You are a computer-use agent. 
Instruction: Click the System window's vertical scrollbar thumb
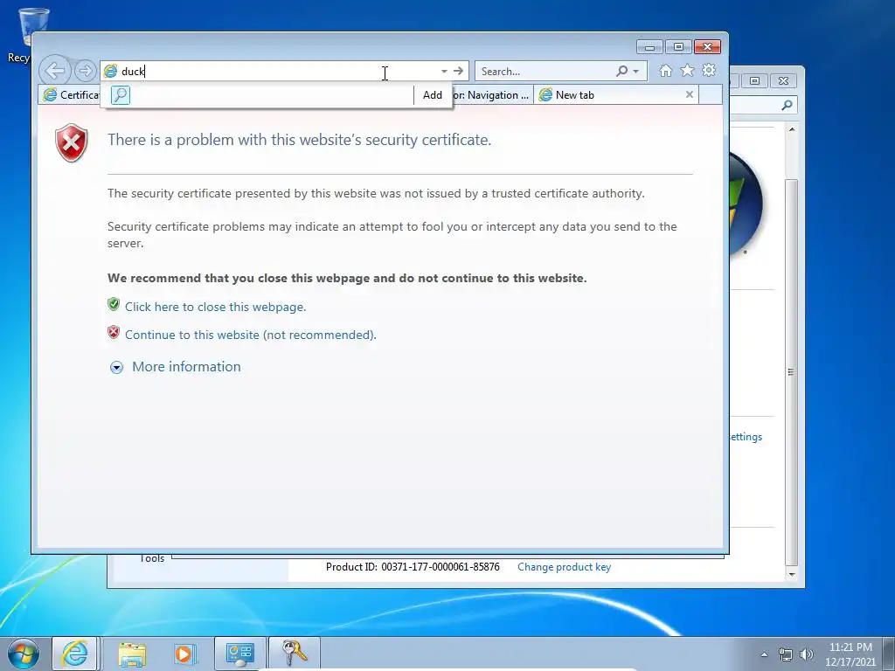(791, 371)
